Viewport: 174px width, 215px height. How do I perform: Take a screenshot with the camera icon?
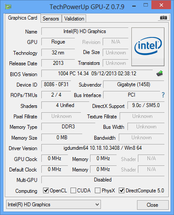coord(164,18)
